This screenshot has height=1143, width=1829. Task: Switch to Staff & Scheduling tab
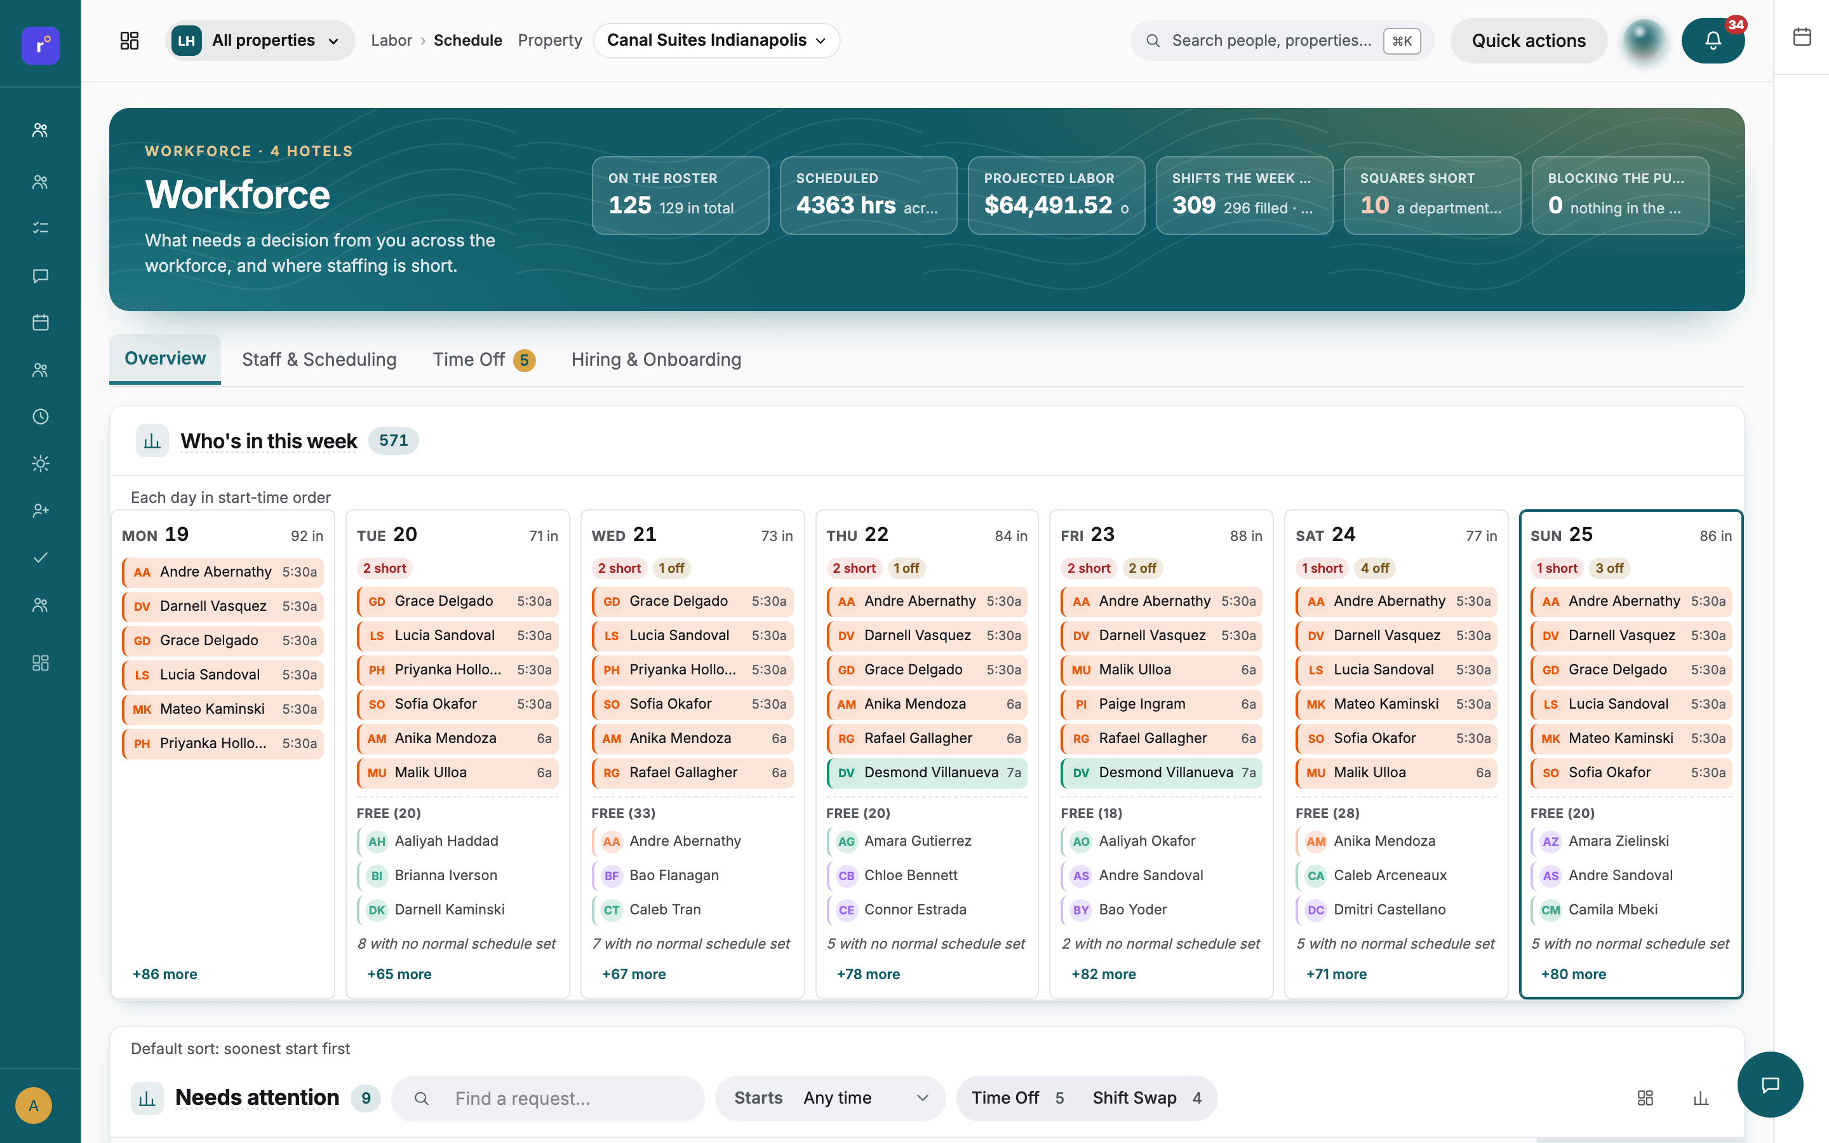point(319,360)
